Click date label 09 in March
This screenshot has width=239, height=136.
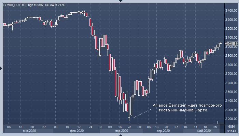110,127
